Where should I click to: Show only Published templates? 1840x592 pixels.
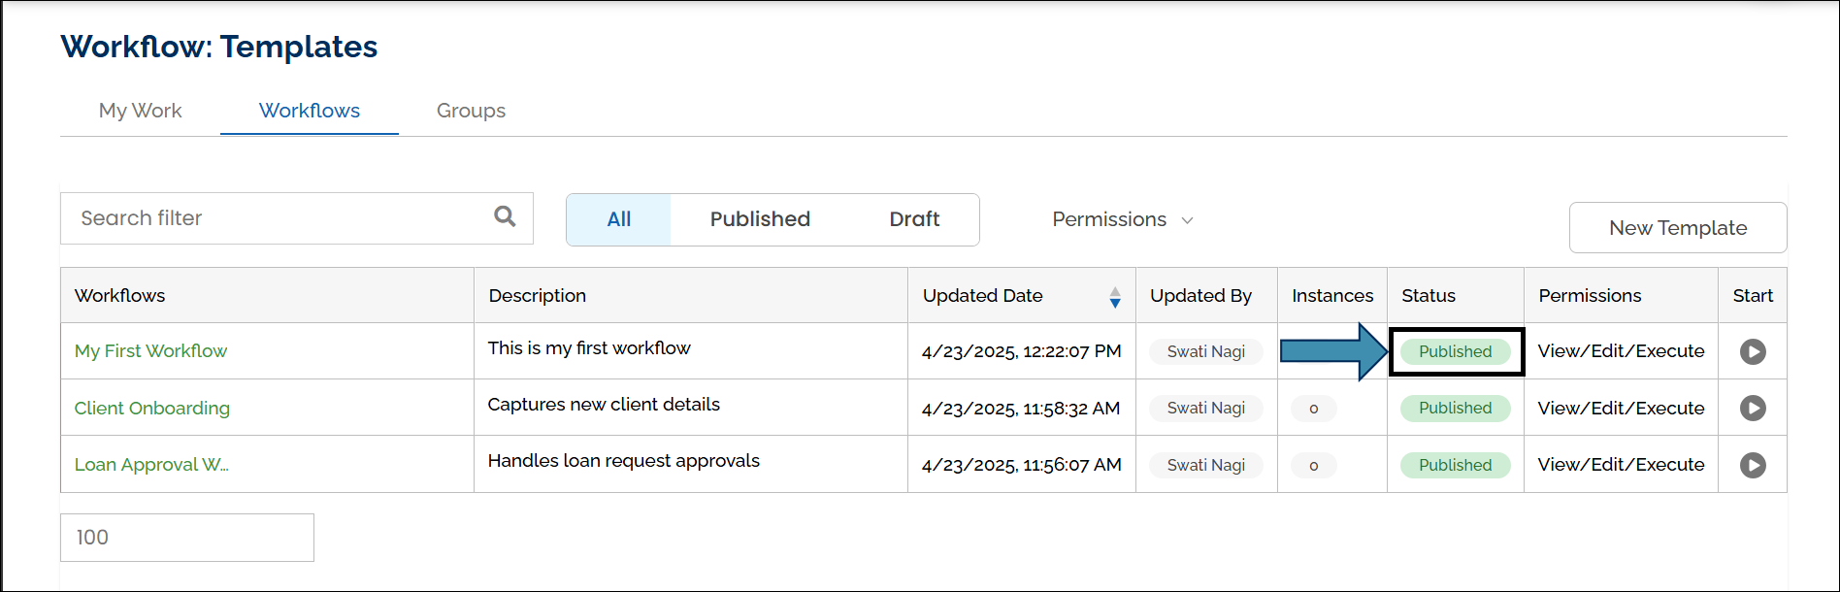pos(760,219)
